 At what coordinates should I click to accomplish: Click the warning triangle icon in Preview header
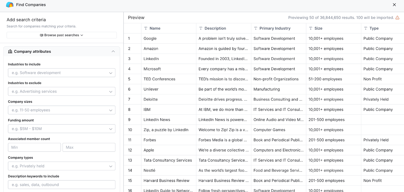tap(397, 18)
